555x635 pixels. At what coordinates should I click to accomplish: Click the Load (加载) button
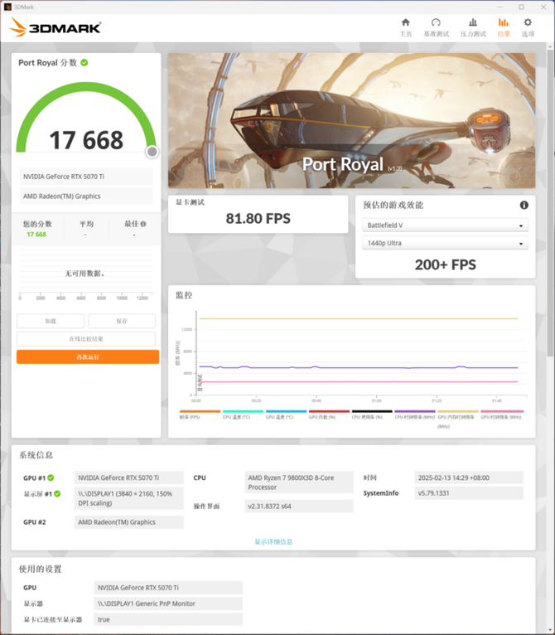[x=51, y=321]
